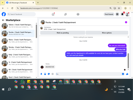This screenshot has height=100, width=133.
Task: Close the Messenger | Facebook tab
Action: coord(33,3)
